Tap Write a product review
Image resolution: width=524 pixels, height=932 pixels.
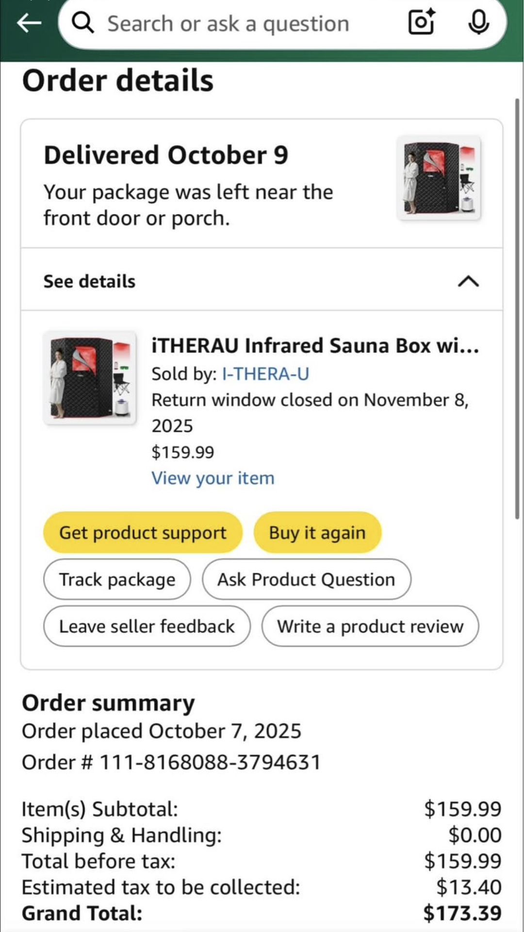[370, 626]
